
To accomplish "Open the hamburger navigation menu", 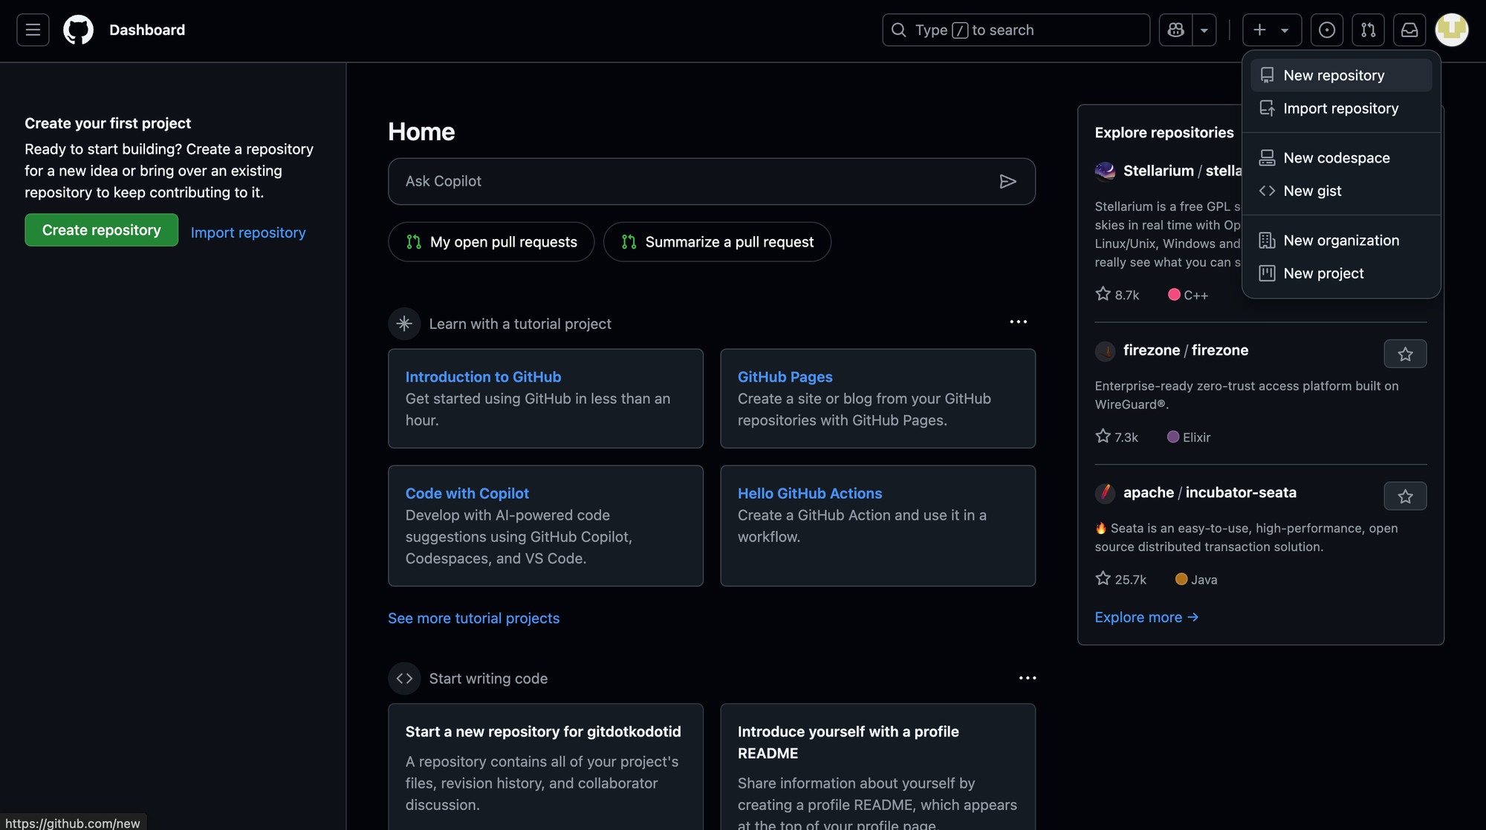I will pyautogui.click(x=33, y=30).
